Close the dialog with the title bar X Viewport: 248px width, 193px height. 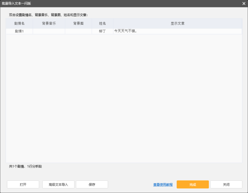(x=244, y=3)
